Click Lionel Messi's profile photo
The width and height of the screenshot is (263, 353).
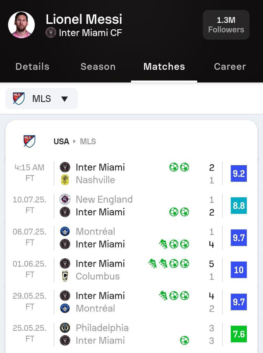tap(21, 25)
